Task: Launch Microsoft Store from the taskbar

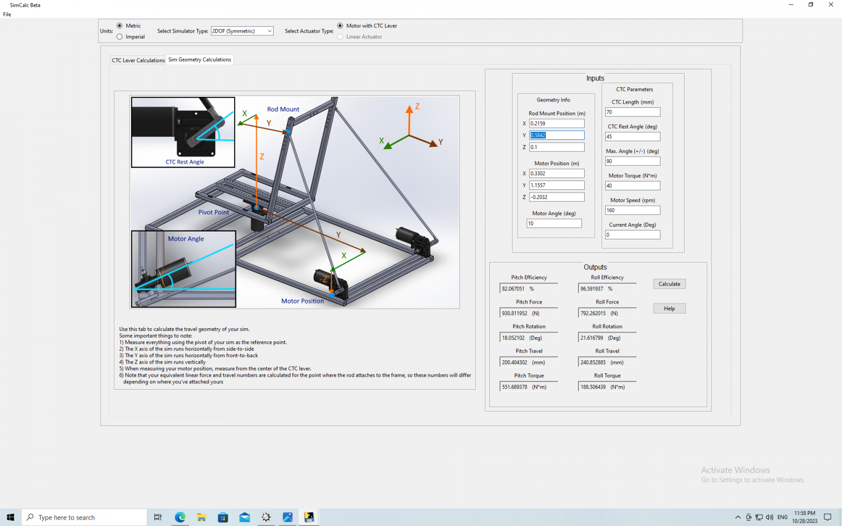Action: [x=223, y=518]
